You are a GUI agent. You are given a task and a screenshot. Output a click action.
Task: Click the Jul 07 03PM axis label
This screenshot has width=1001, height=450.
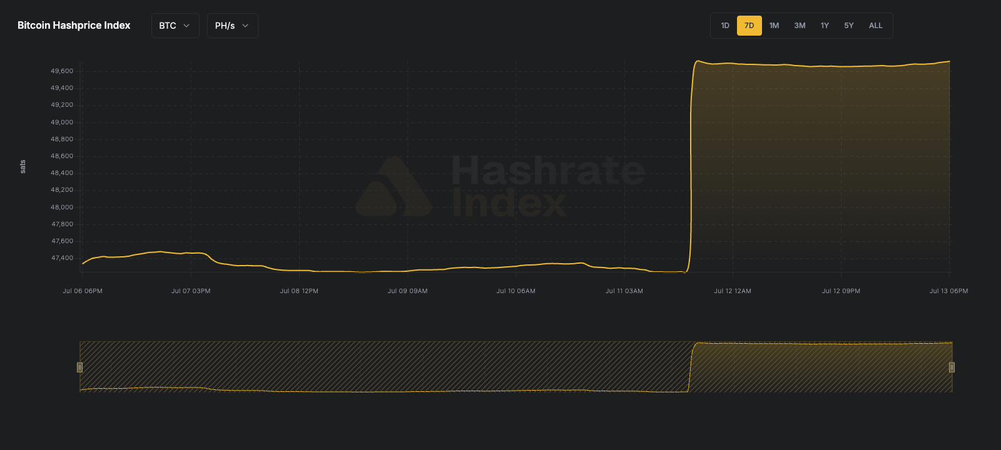[x=191, y=291]
